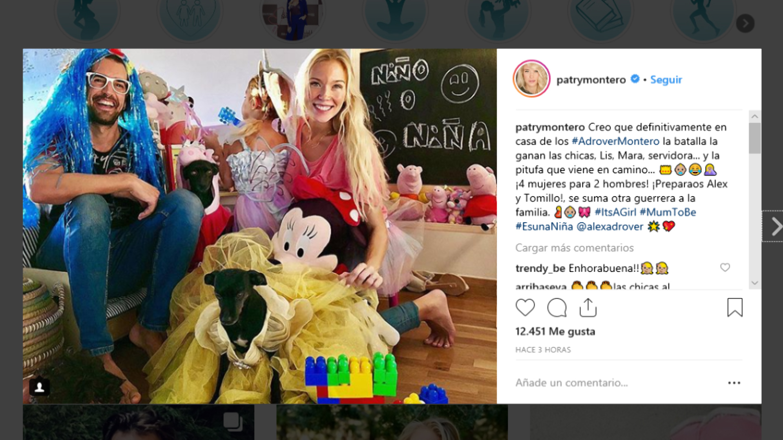783x440 pixels.
Task: Like trendy_be's comment heart
Action: tap(725, 267)
